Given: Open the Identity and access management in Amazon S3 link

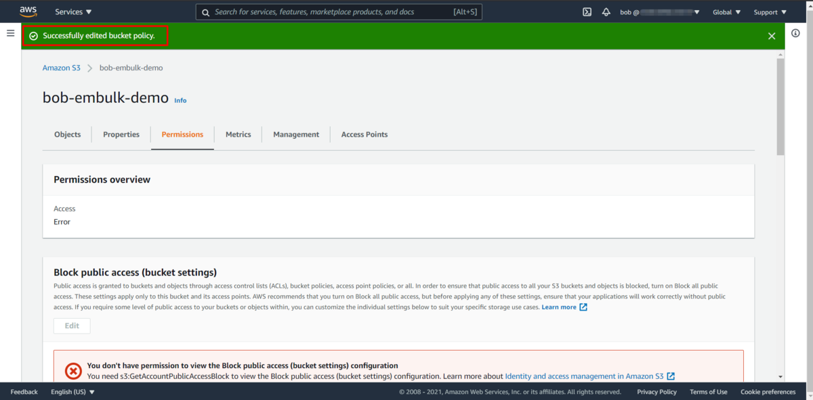Looking at the screenshot, I should 584,376.
